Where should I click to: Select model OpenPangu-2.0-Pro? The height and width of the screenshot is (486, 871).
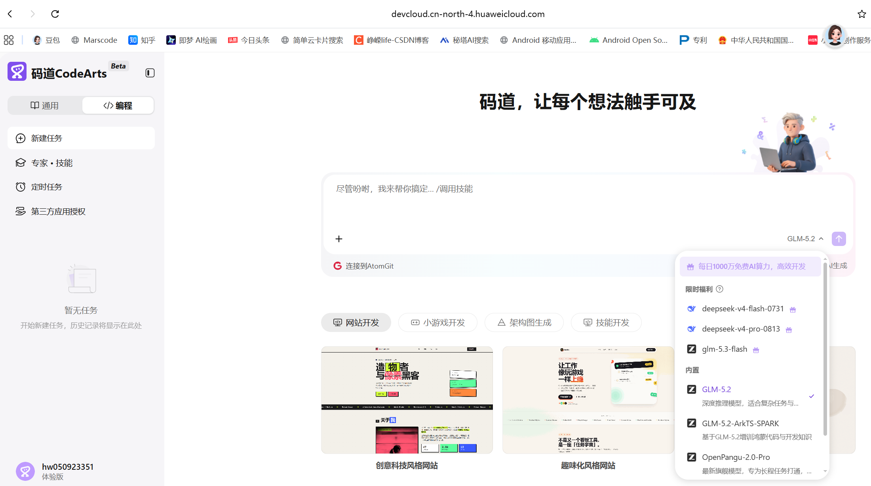click(x=750, y=463)
